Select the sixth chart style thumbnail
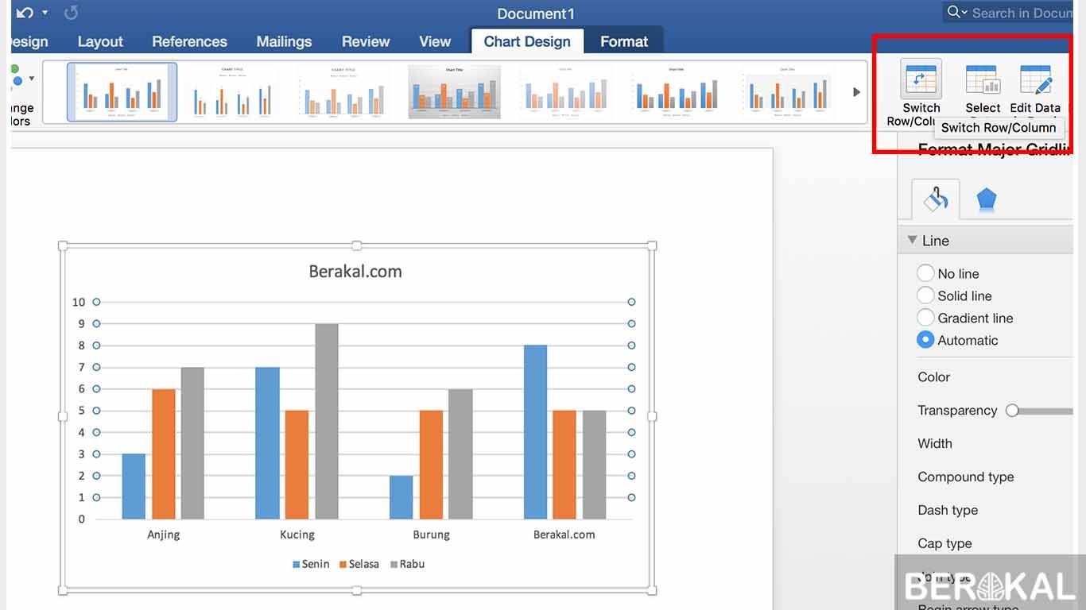Image resolution: width=1086 pixels, height=610 pixels. [x=676, y=92]
